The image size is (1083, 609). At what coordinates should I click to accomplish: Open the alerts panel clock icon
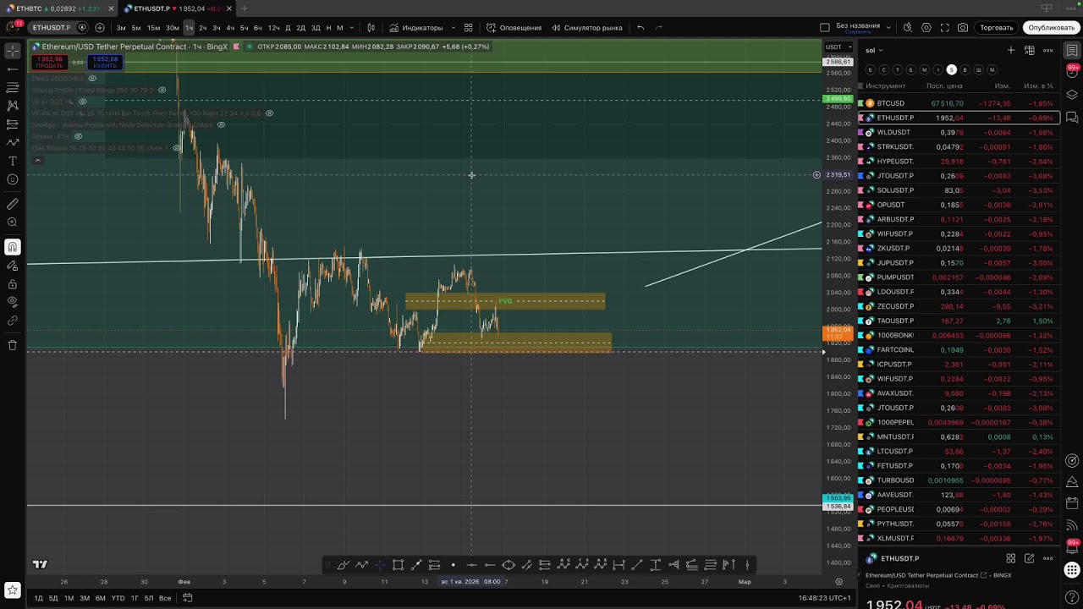pos(1072,73)
